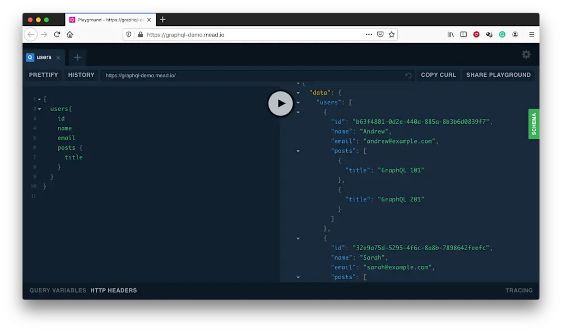The image size is (562, 332).
Task: Open the page actions three-dot control
Action: (369, 34)
